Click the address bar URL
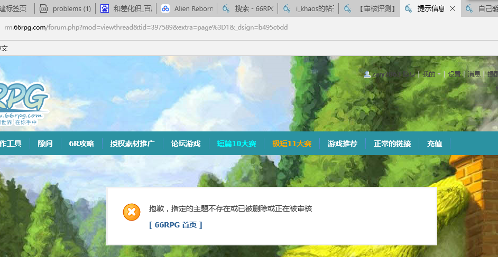The image size is (498, 257). click(146, 27)
